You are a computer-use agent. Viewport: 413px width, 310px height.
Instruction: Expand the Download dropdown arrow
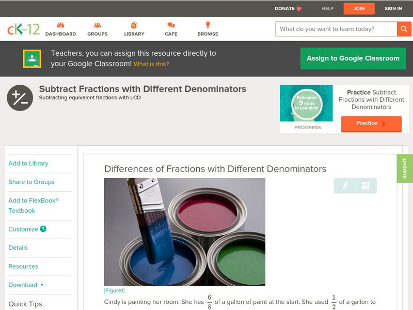[42, 285]
